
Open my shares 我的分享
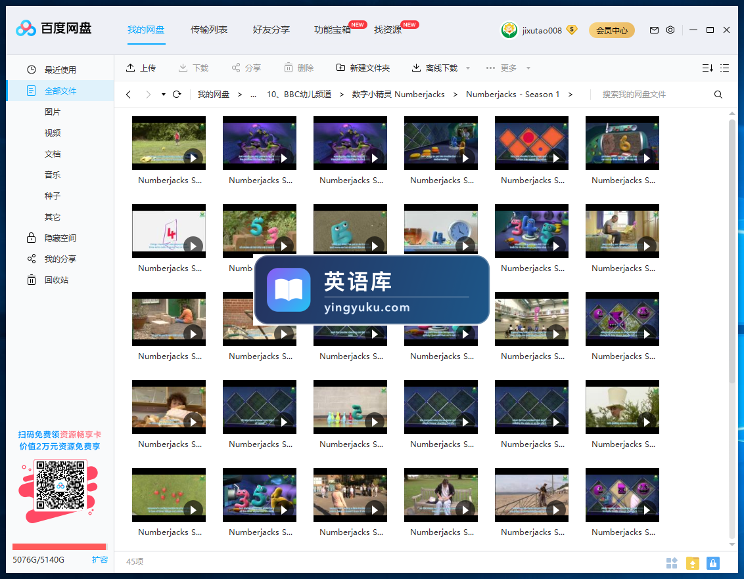60,259
